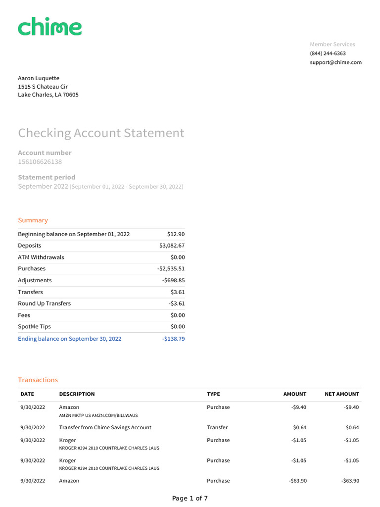Click the address line 1515 S Chateau Cir

click(43, 87)
